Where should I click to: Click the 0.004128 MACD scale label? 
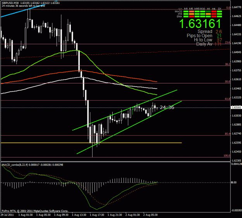pos(236,164)
